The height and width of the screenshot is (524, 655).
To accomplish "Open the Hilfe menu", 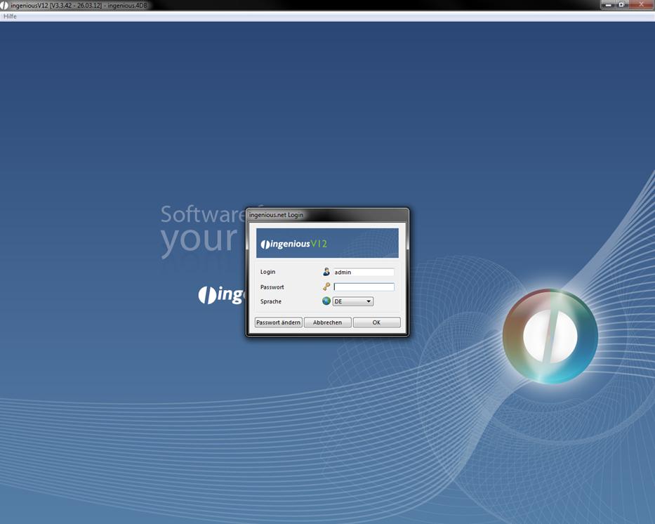I will pos(10,16).
